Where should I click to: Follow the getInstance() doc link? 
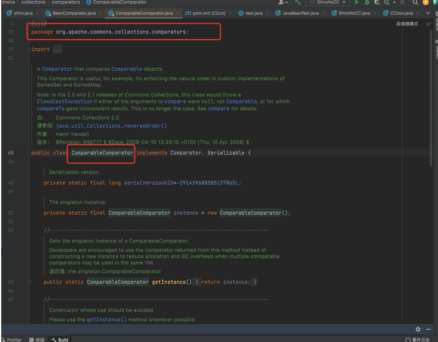pos(106,319)
